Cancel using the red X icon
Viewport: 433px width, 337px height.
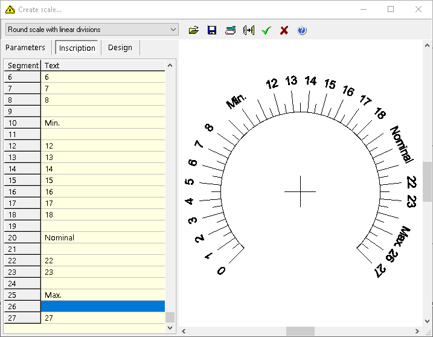coord(284,30)
